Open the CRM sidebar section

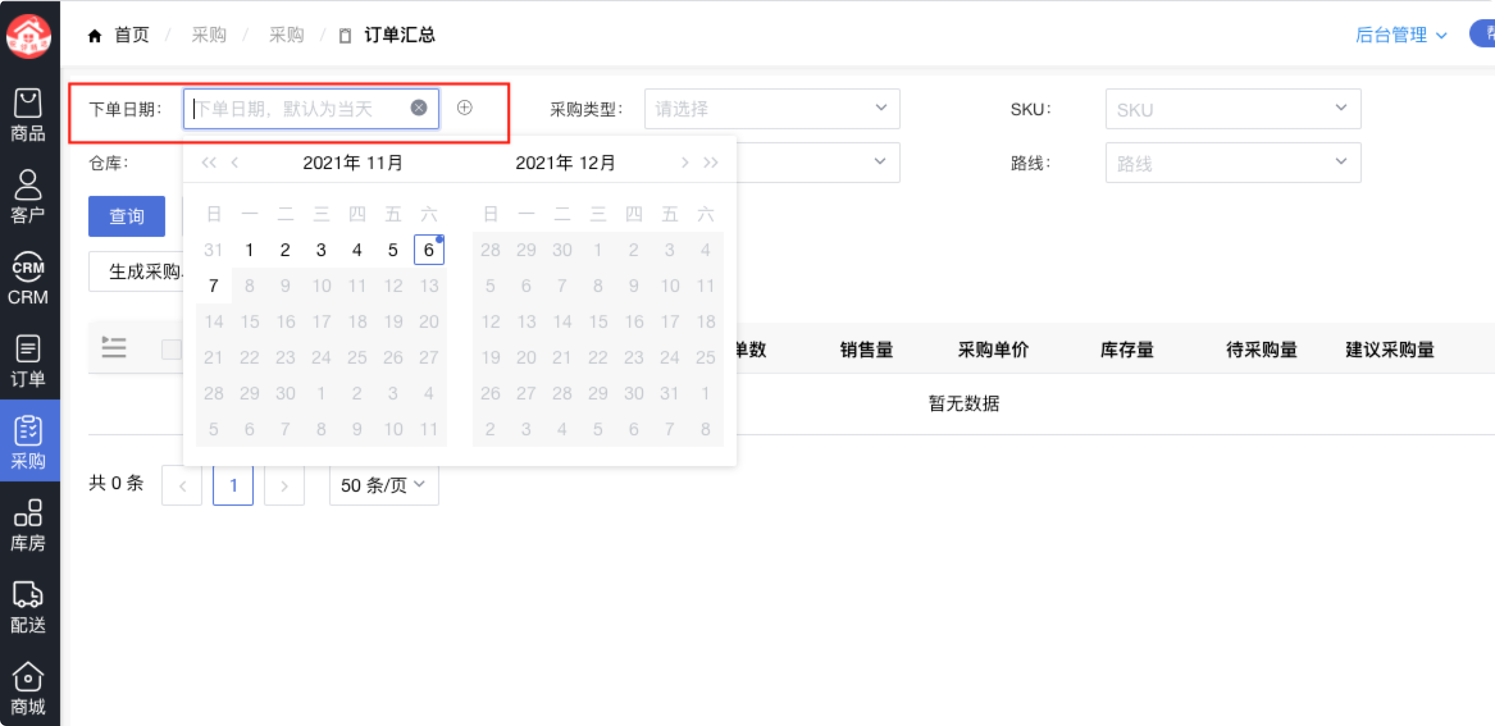(x=28, y=278)
